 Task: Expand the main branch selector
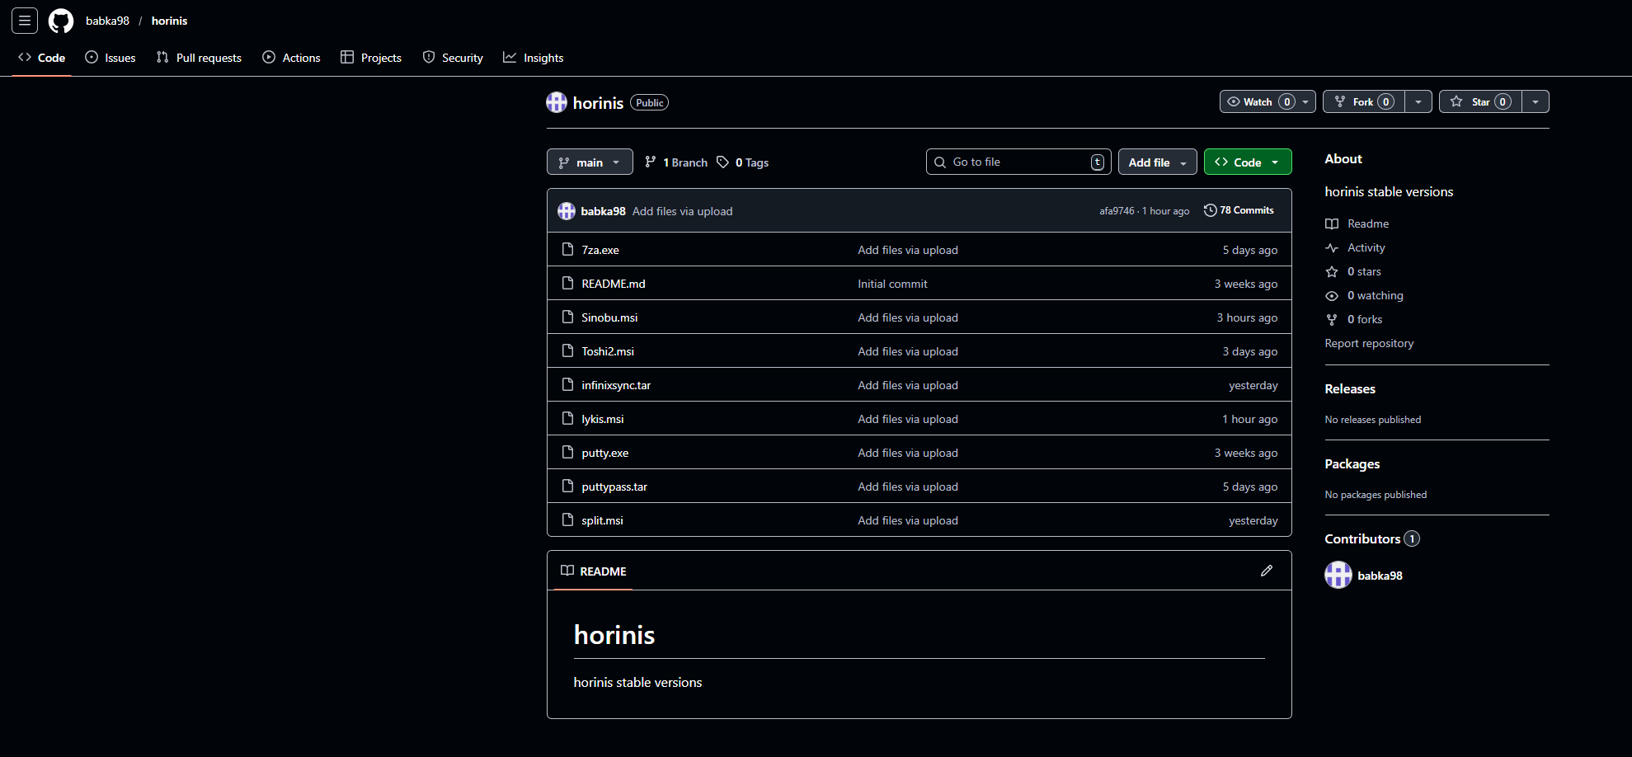[589, 162]
